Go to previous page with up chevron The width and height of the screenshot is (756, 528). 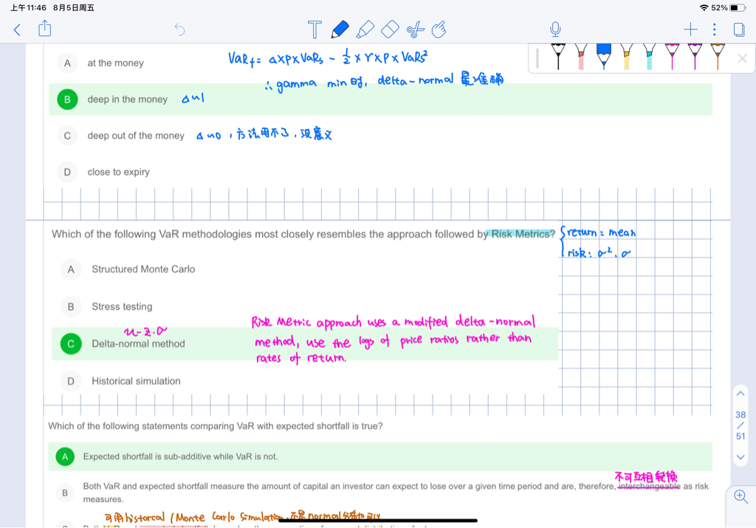click(740, 394)
